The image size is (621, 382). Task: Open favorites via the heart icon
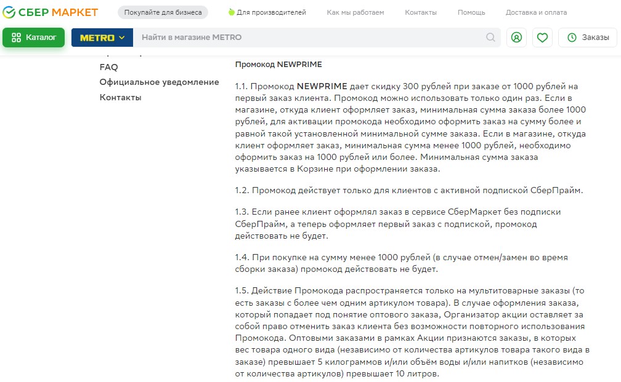click(542, 38)
